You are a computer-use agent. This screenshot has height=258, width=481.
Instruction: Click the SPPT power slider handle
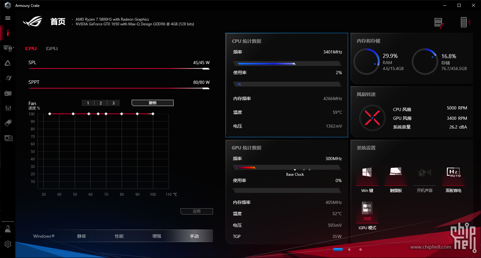[x=206, y=89]
